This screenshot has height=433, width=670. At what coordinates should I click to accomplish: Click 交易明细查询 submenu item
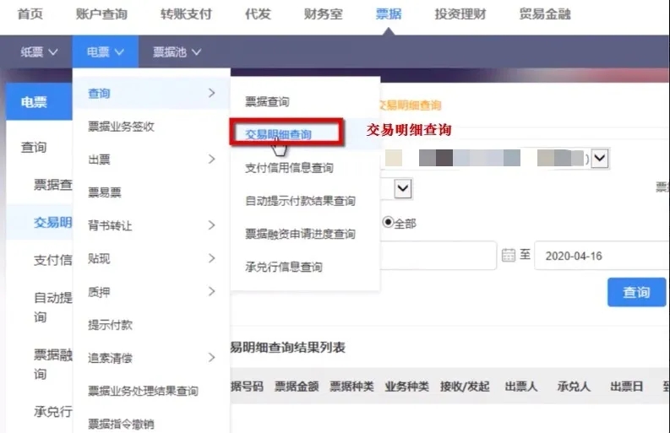[x=278, y=134]
